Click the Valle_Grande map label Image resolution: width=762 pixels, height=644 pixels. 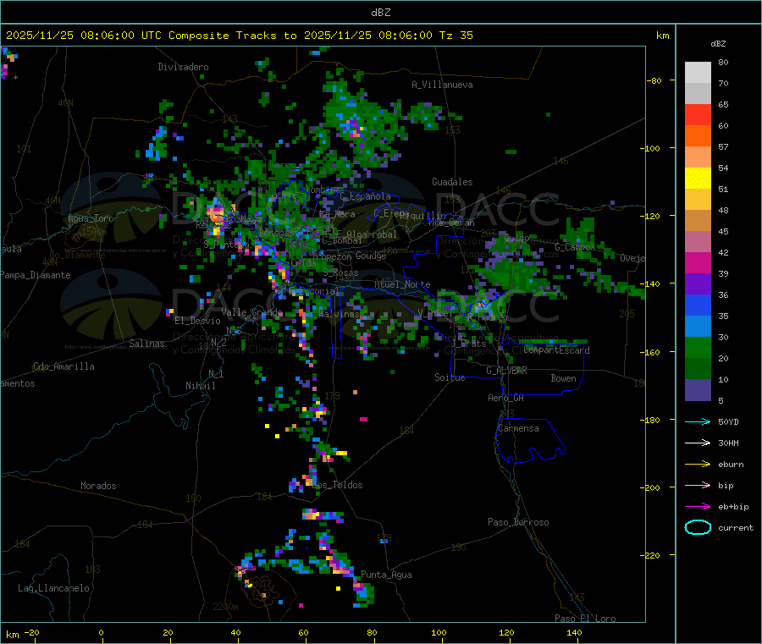click(251, 312)
